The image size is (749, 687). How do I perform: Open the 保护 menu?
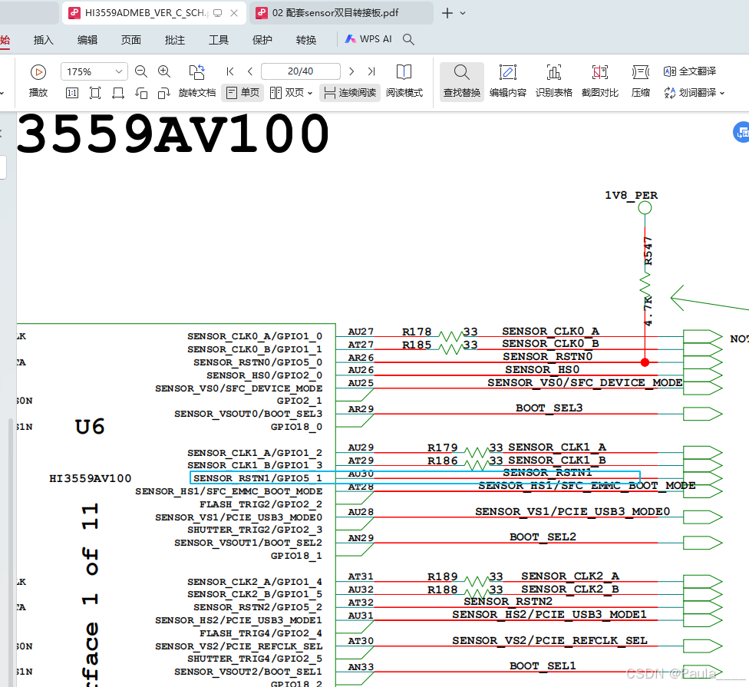262,40
